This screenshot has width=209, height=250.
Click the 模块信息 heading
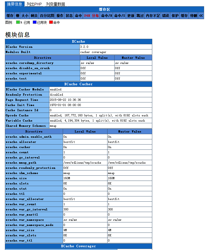[17, 35]
